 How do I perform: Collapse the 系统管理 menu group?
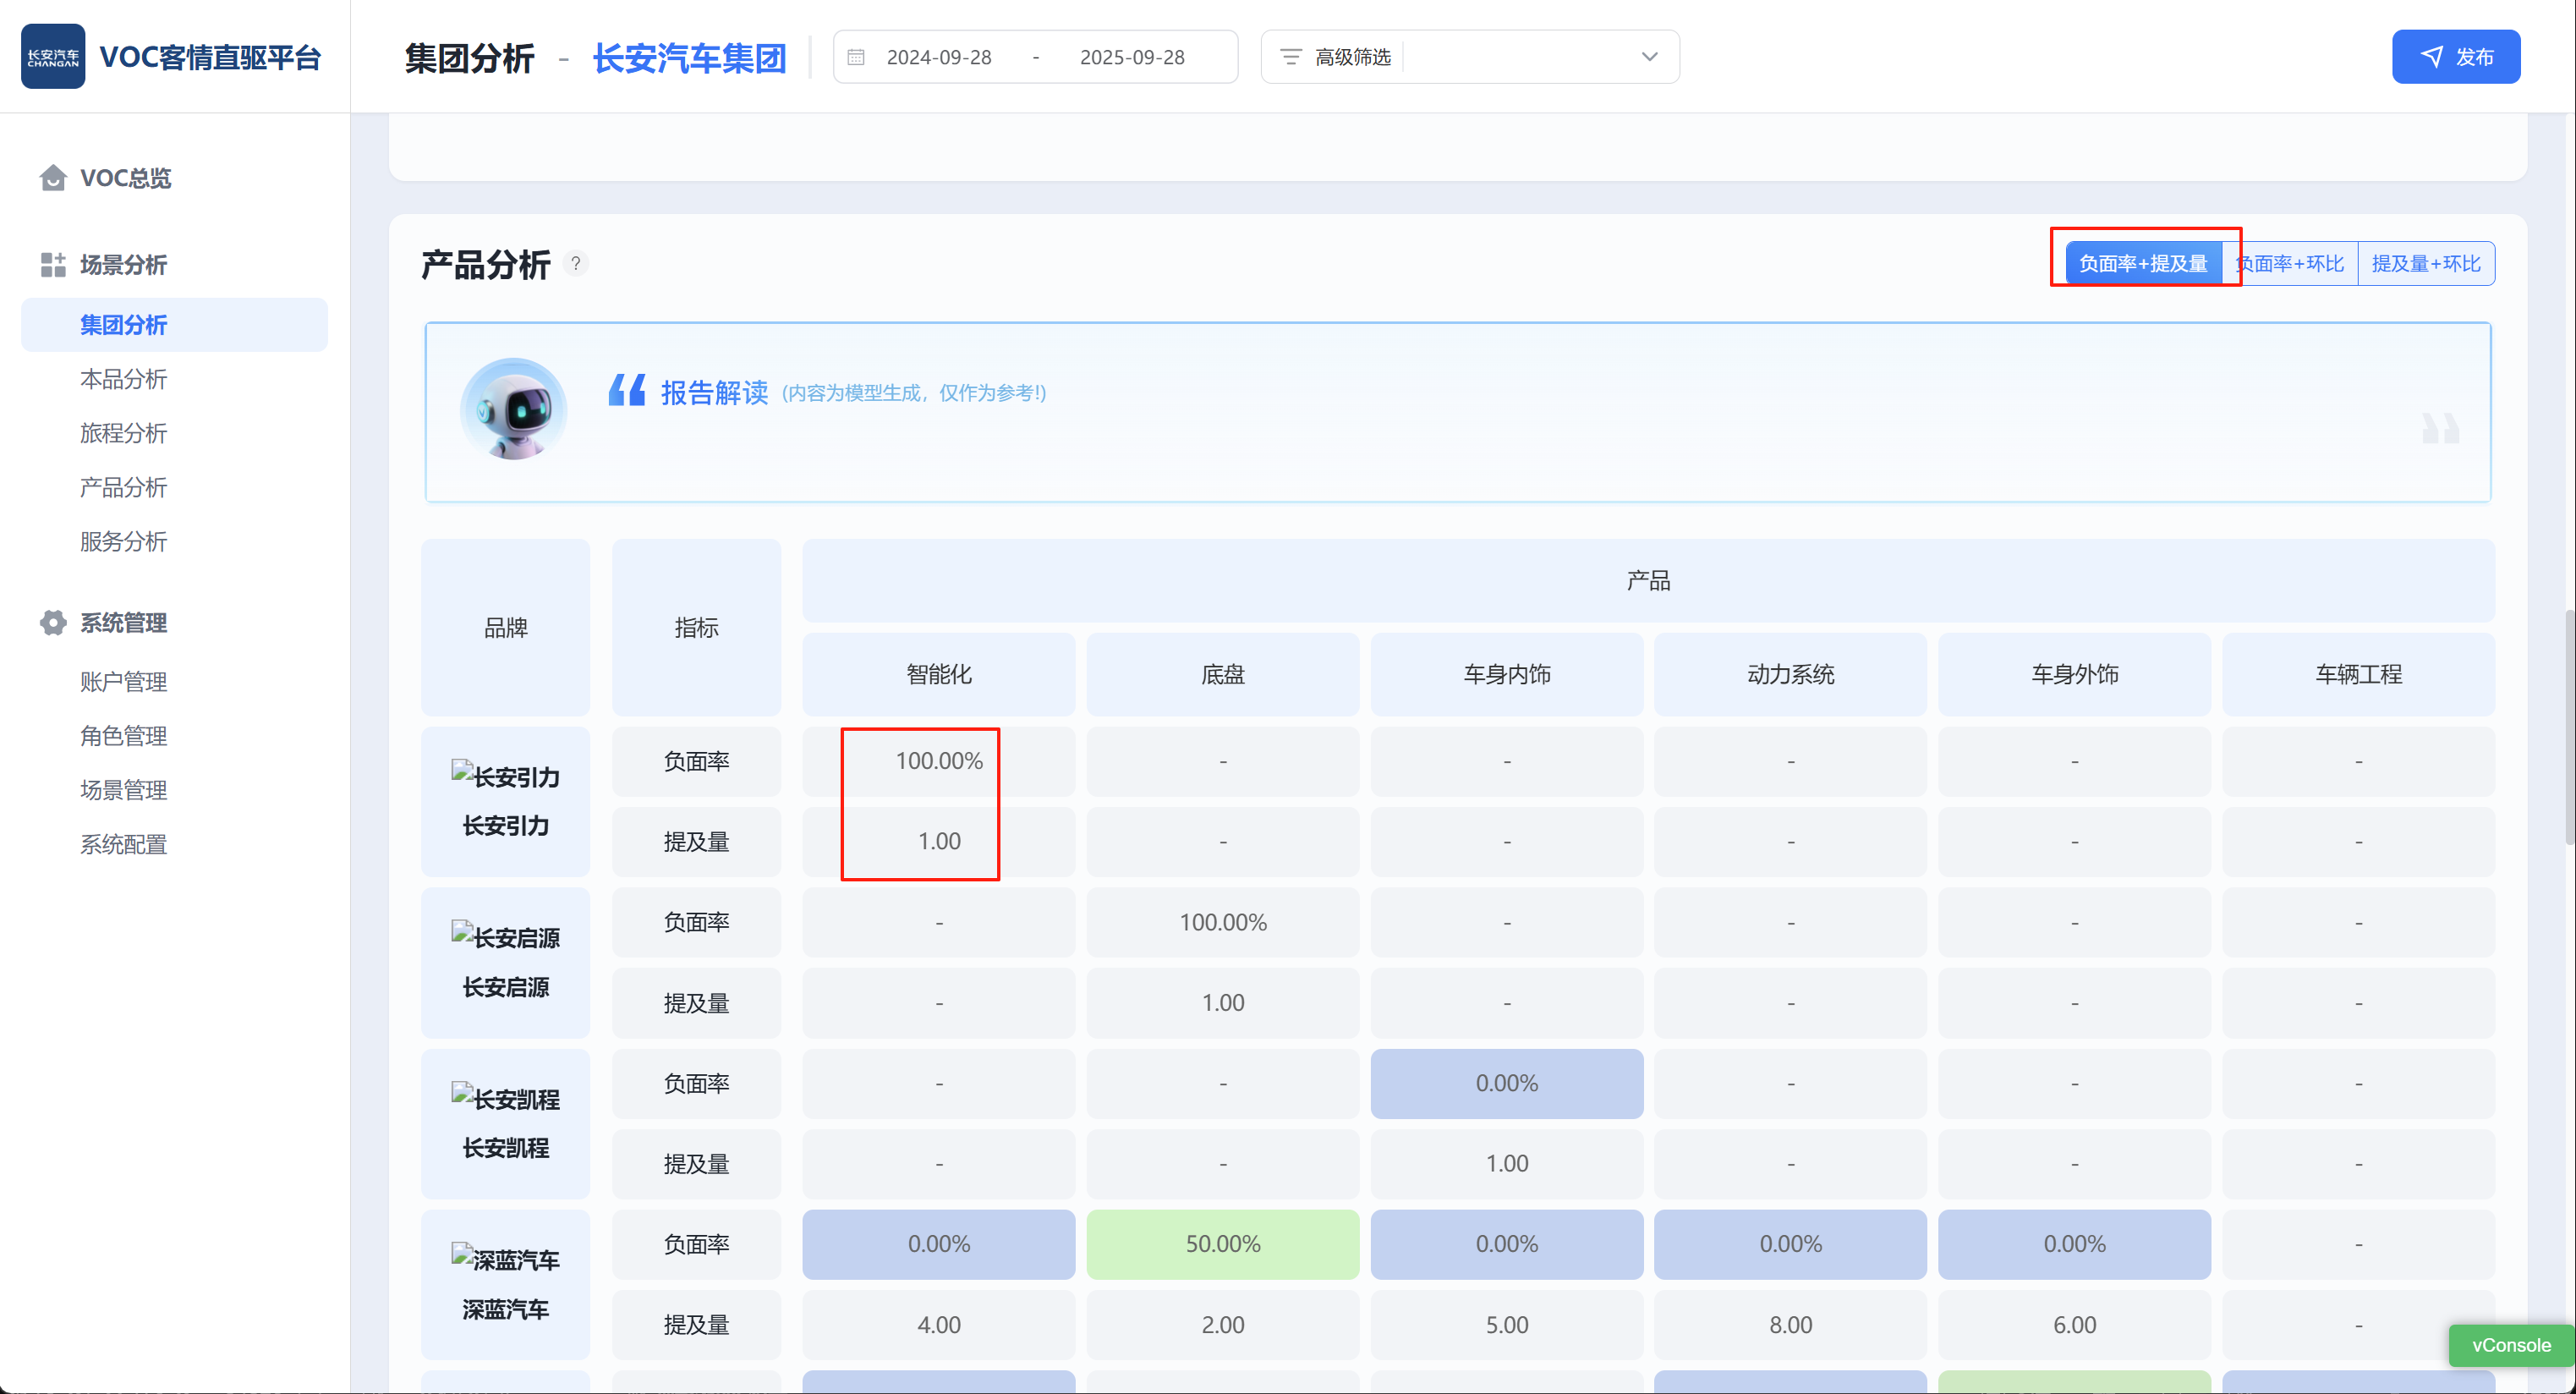[x=124, y=623]
